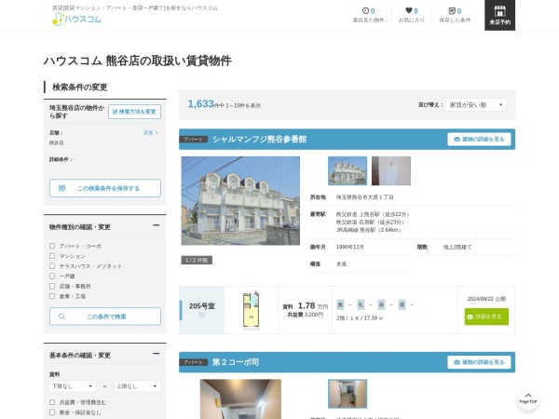This screenshot has width=559, height=419.
Task: Click the Page TOP button
Action: coord(528,399)
